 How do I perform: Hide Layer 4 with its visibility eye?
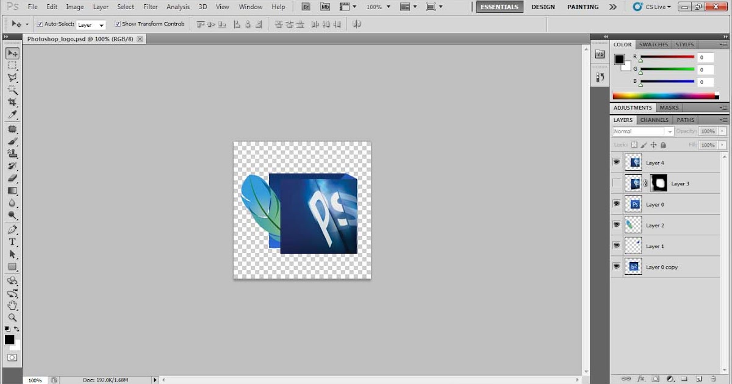pos(616,162)
